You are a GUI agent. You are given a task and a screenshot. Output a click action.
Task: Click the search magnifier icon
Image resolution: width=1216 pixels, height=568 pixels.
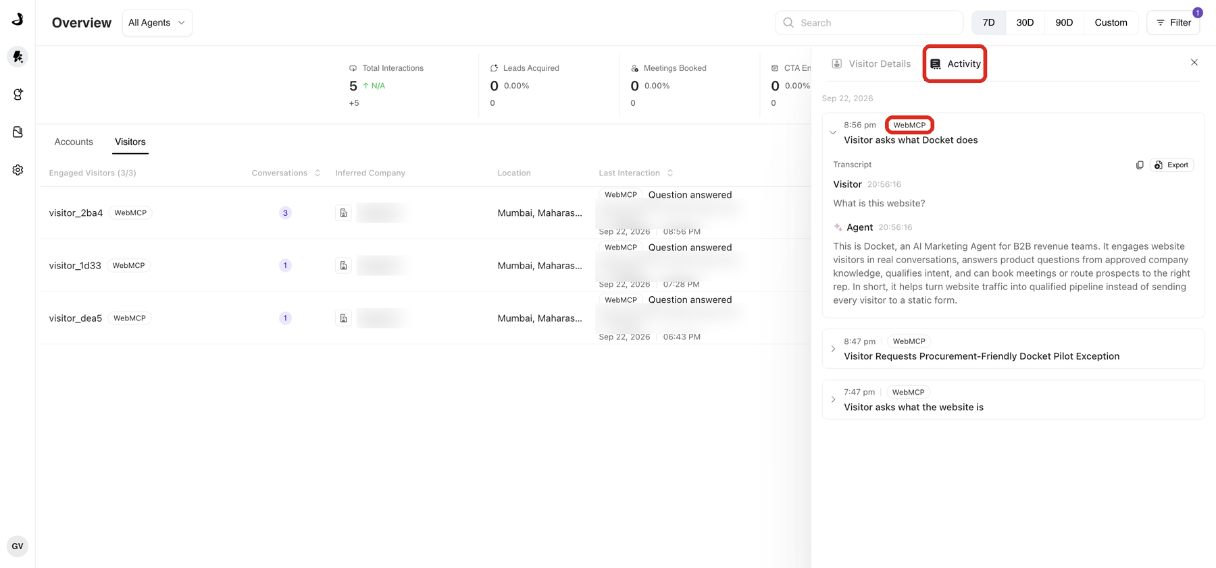pyautogui.click(x=788, y=23)
